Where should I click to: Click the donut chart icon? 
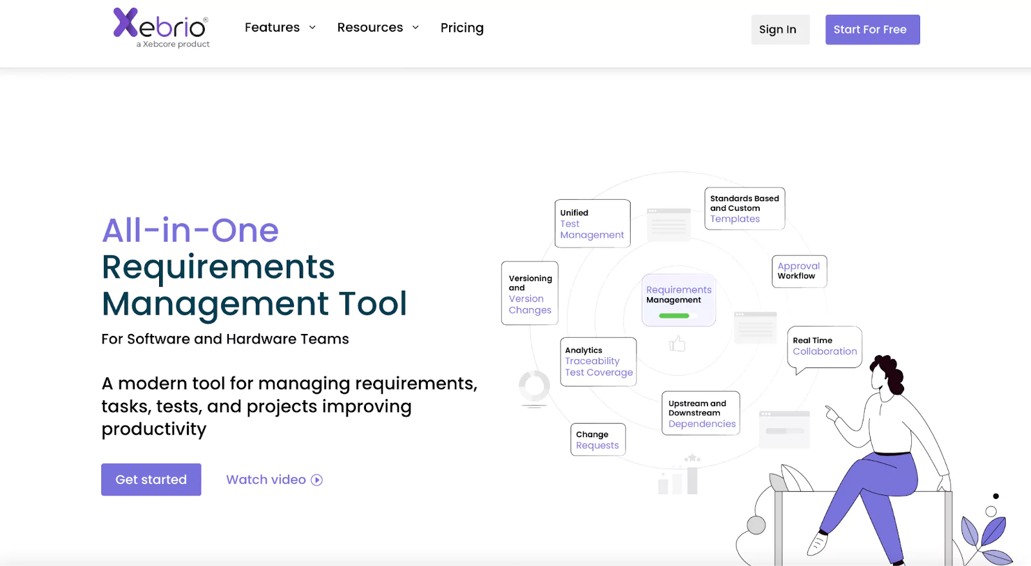pos(534,388)
